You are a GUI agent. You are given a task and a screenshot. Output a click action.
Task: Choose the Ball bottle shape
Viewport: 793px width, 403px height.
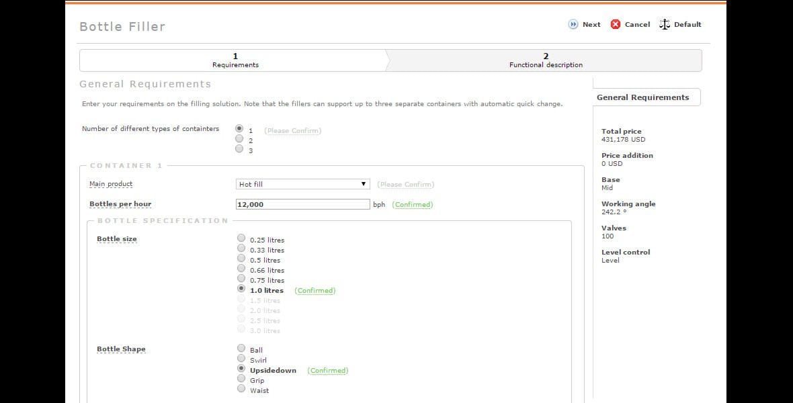coord(241,348)
